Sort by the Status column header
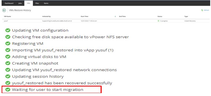 [x=160, y=16]
